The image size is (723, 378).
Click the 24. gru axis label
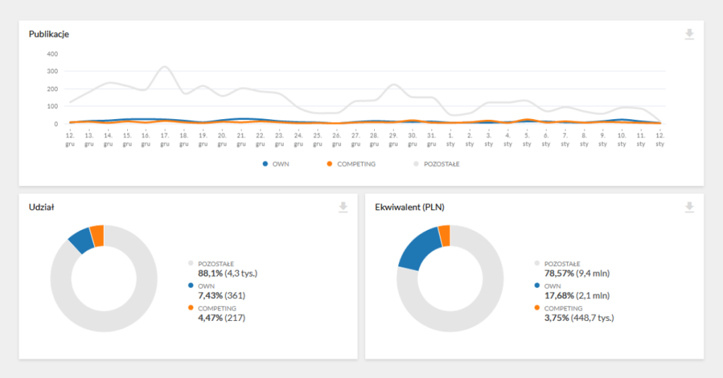pos(299,140)
